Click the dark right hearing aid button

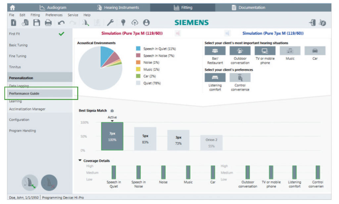tap(49, 183)
